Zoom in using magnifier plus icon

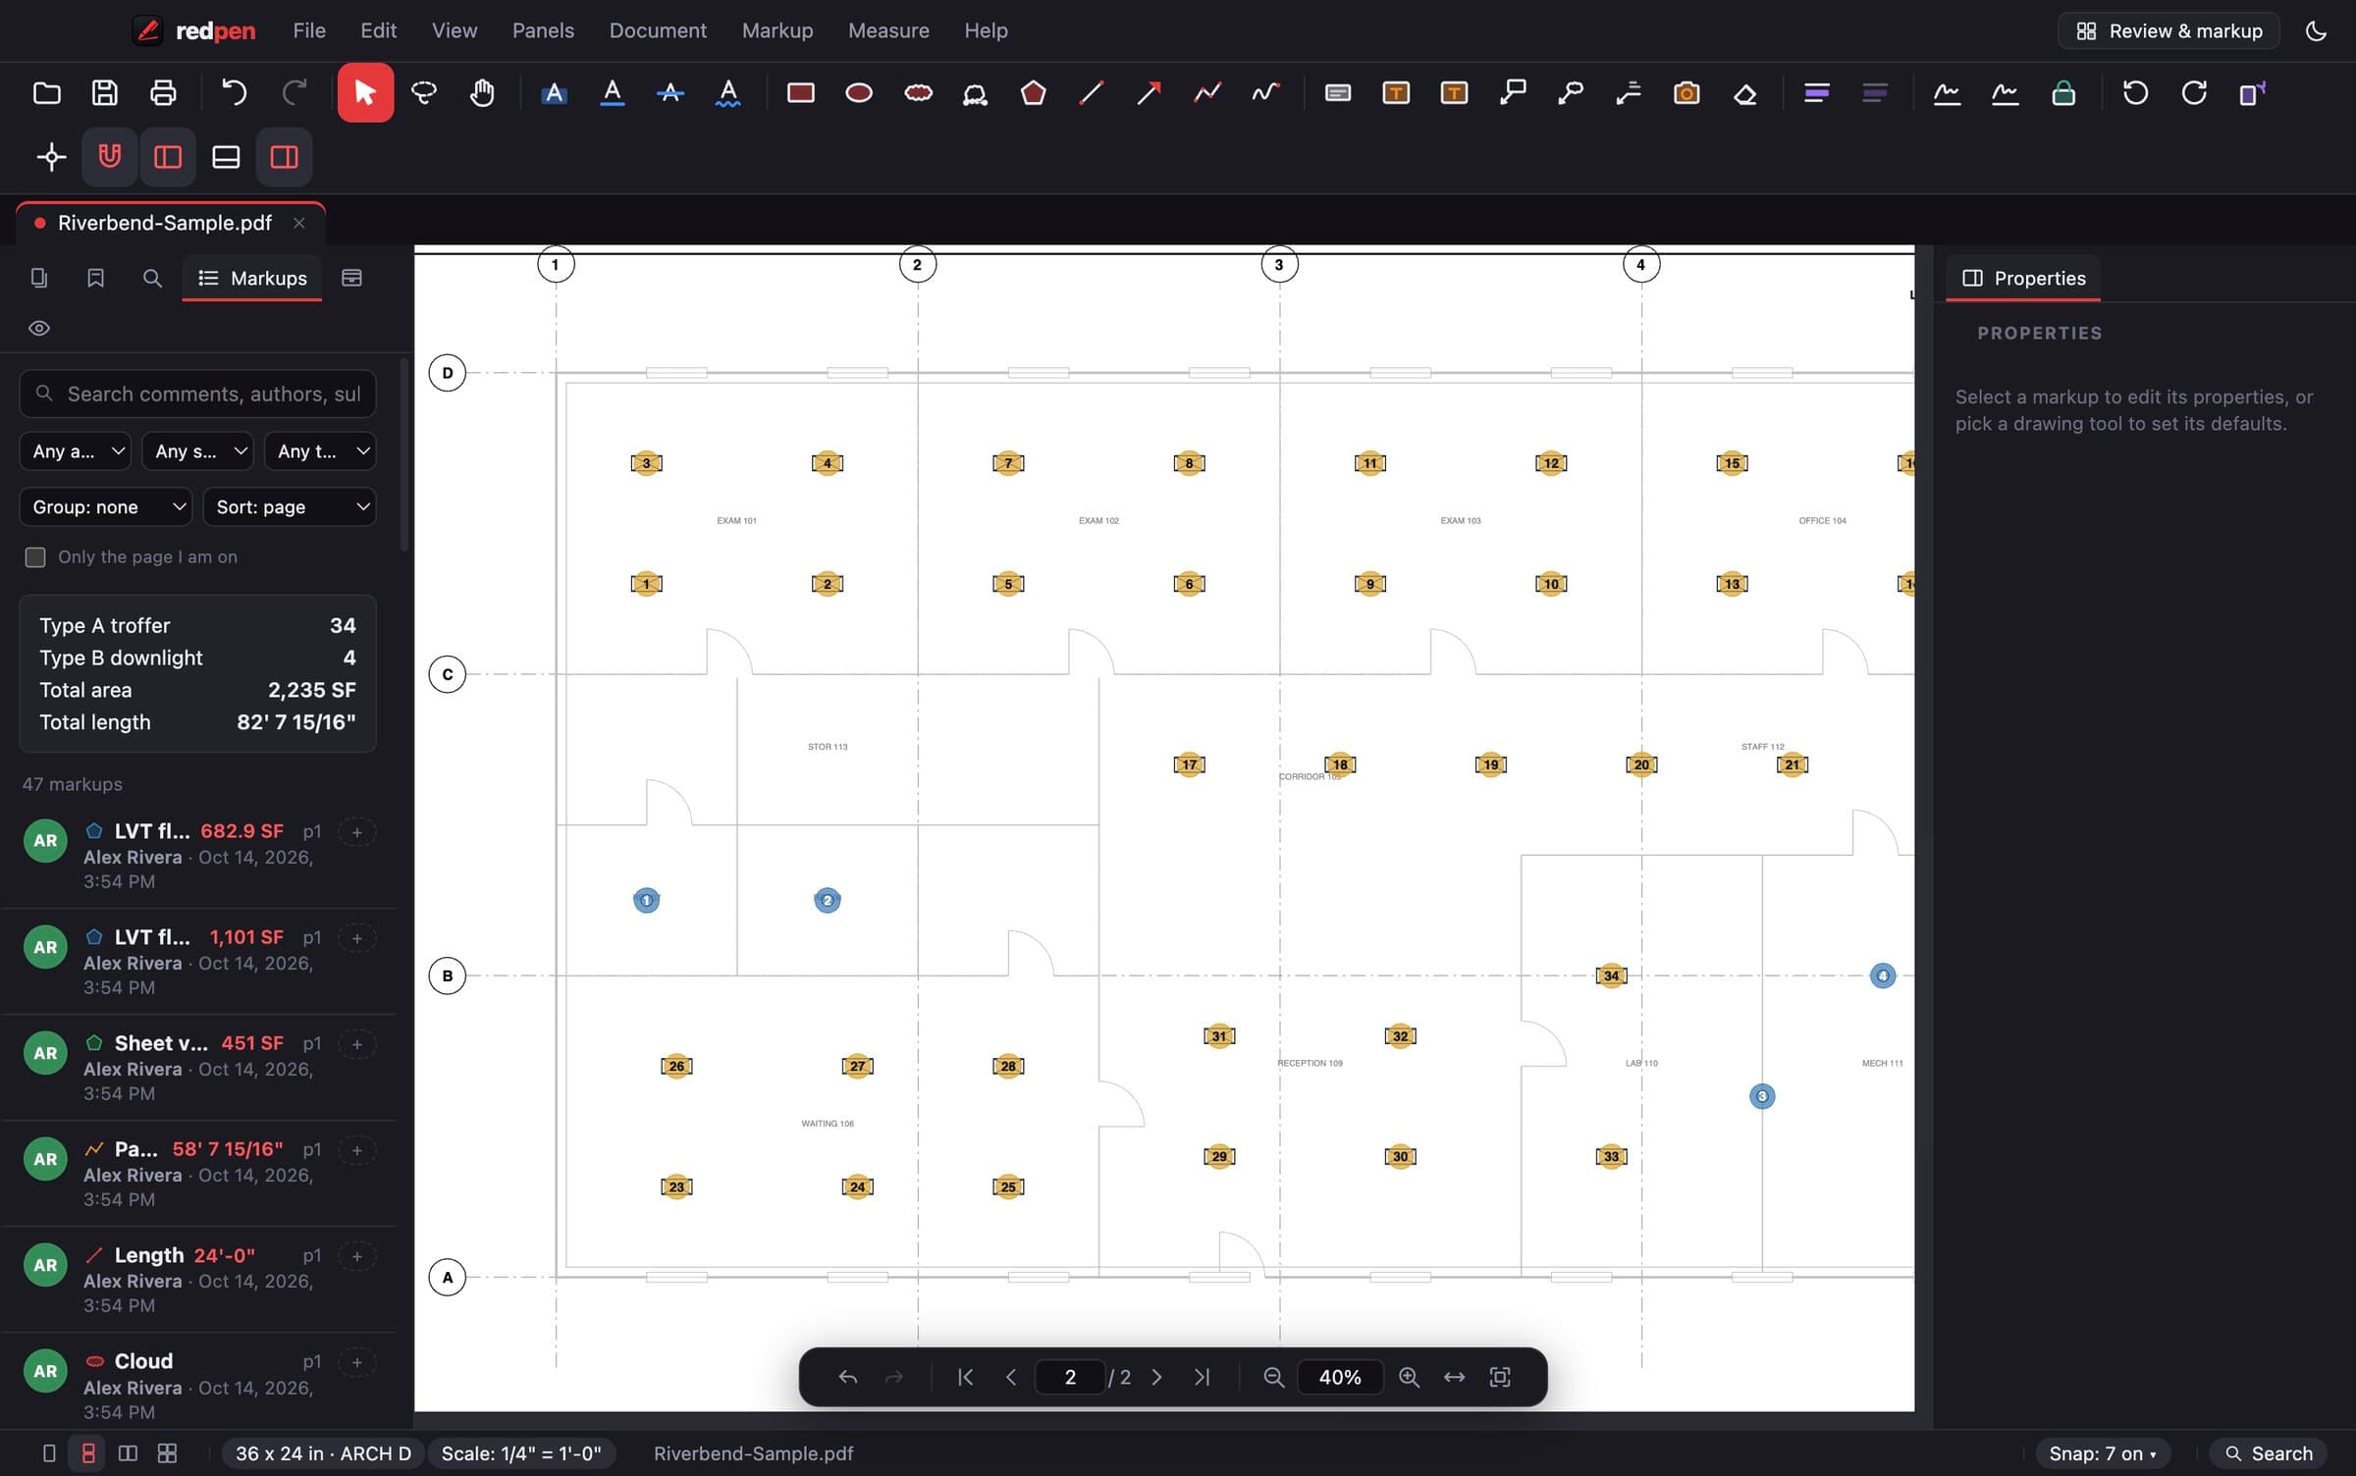1409,1377
